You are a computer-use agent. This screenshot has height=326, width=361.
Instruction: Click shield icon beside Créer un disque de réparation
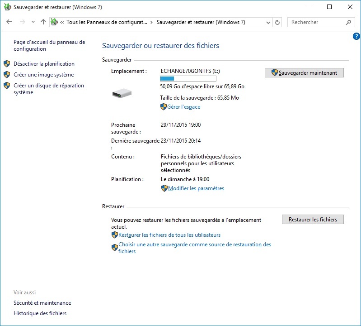pos(7,86)
